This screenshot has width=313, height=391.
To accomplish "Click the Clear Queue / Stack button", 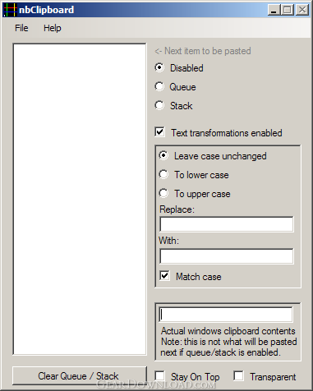I will coord(80,376).
